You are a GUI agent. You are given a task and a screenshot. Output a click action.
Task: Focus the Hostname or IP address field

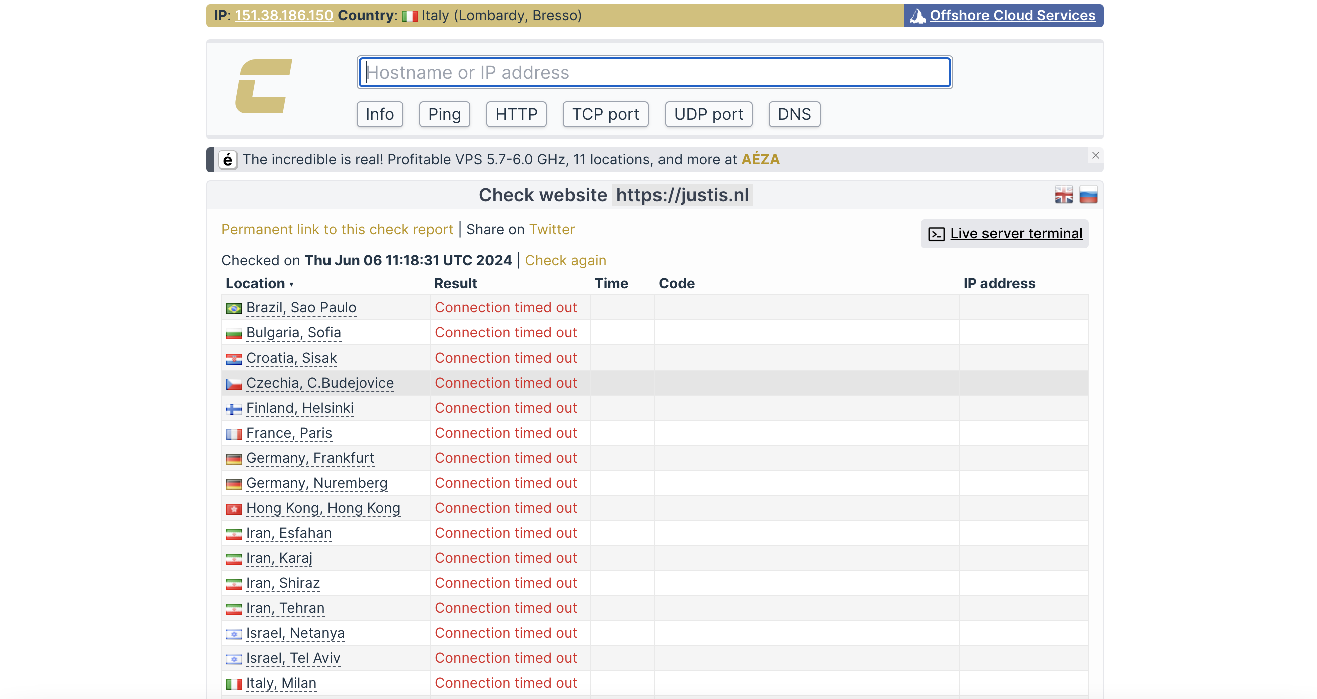point(654,72)
